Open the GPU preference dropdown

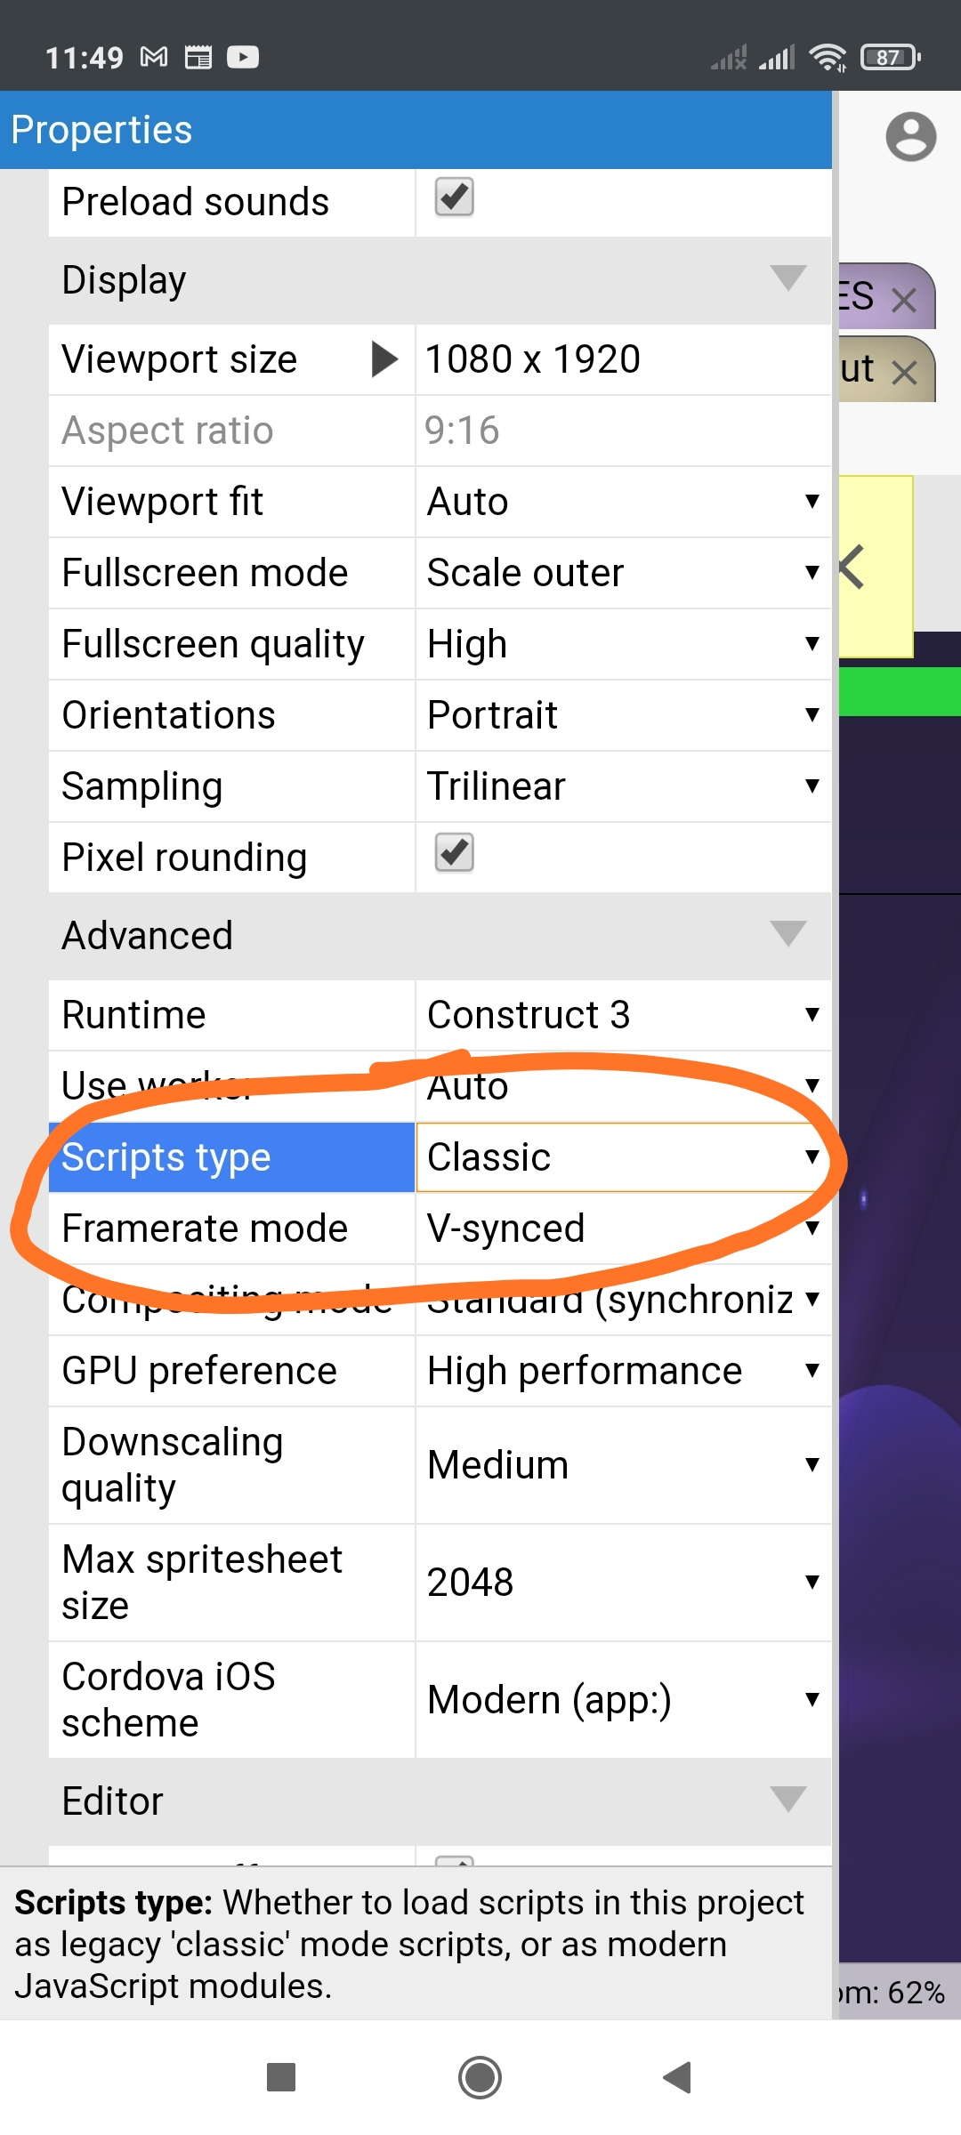click(623, 1371)
